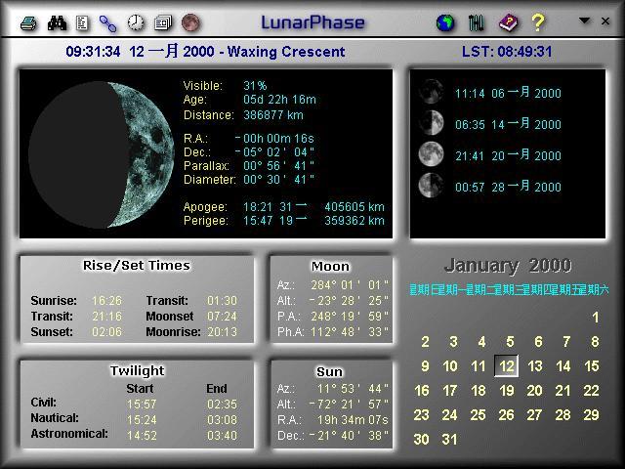
Task: Select the new moon phase icon
Action: 432,91
